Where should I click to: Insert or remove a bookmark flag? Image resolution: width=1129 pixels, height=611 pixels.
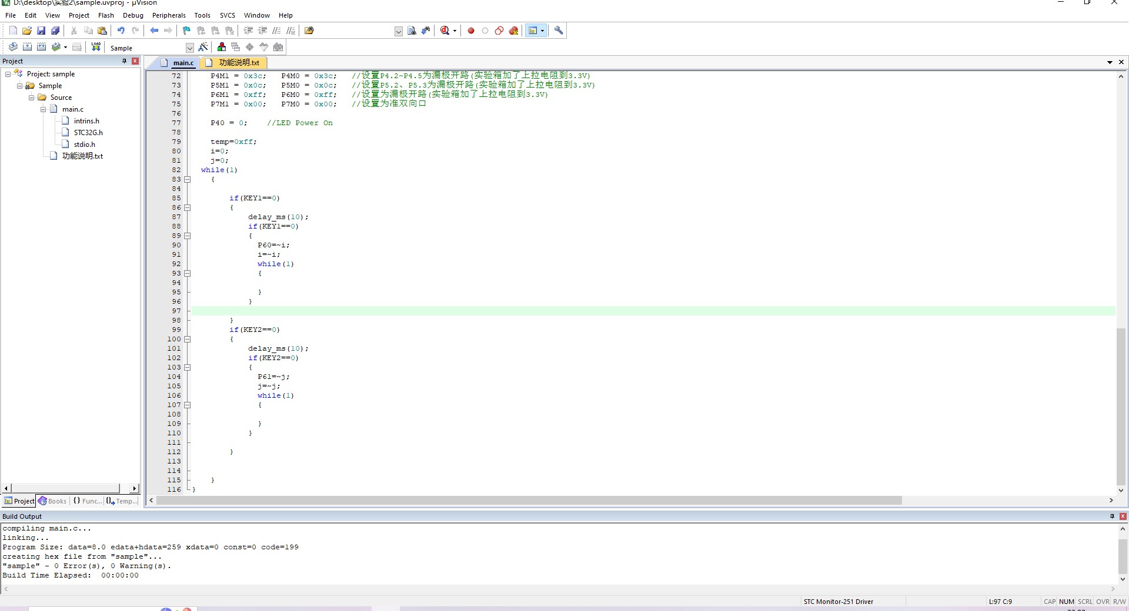pyautogui.click(x=187, y=31)
